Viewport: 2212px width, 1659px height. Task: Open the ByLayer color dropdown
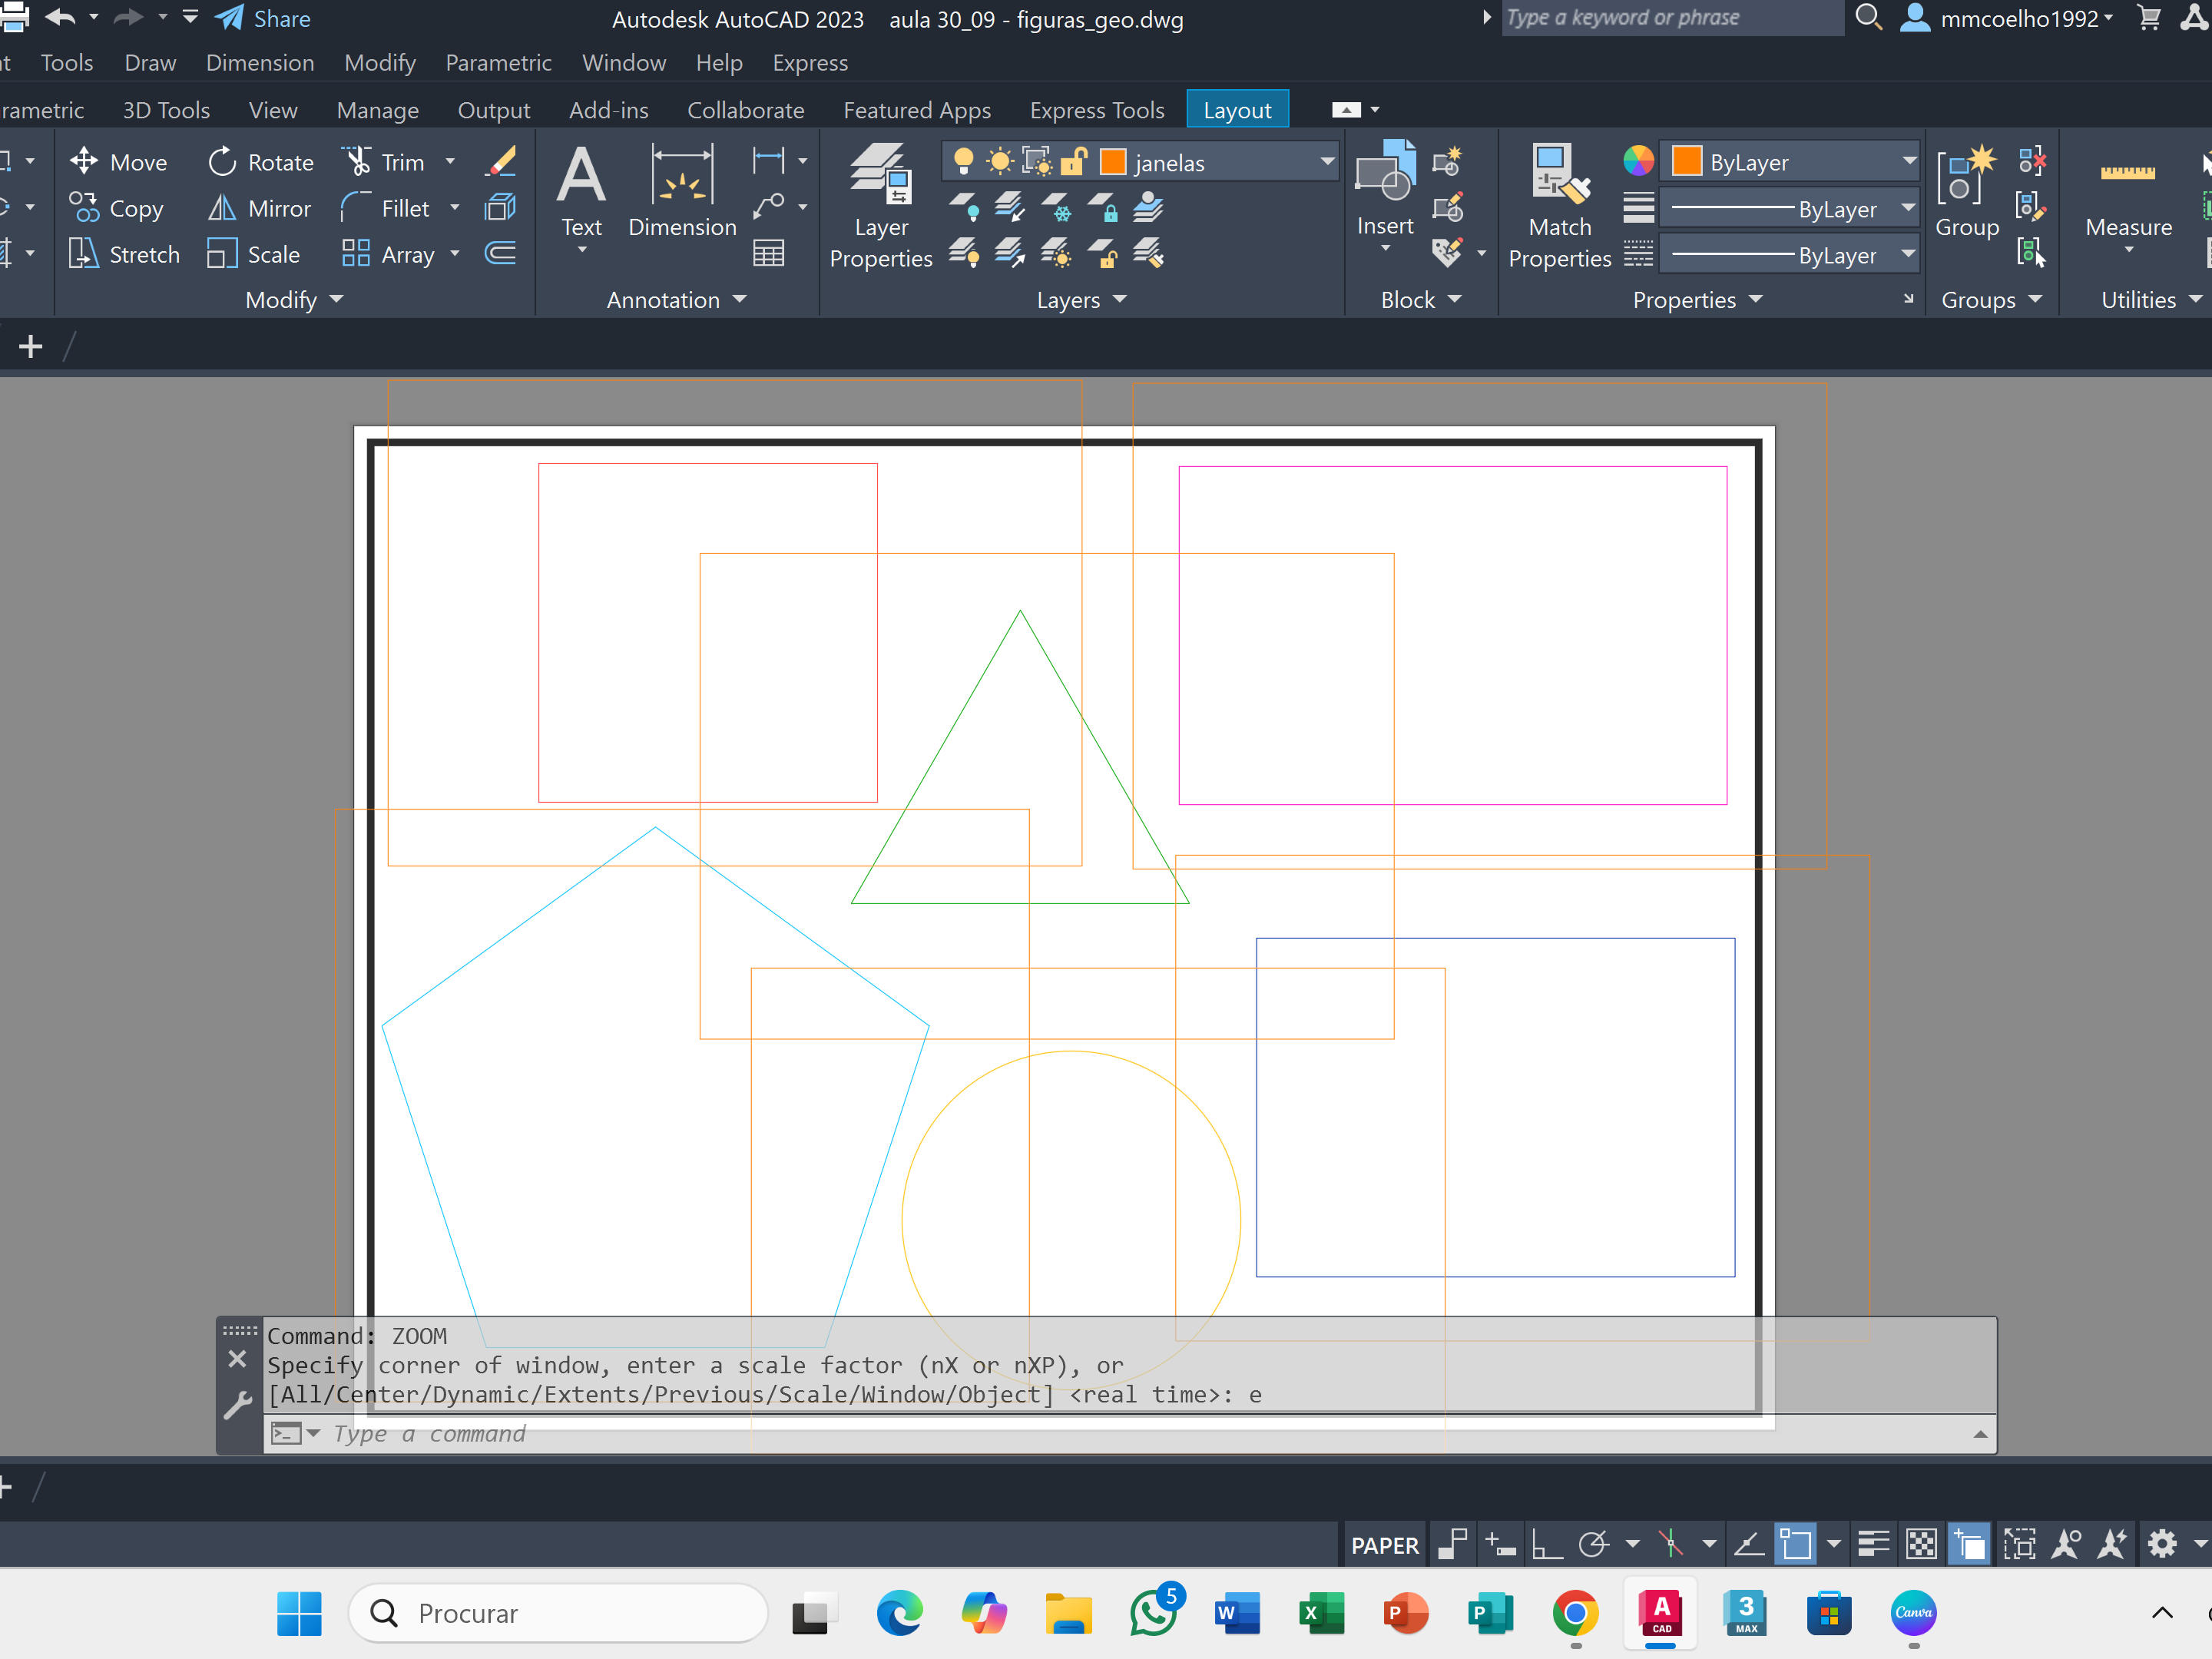coord(1908,162)
